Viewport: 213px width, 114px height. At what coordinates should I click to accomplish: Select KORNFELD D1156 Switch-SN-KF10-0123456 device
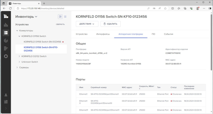click(41, 49)
